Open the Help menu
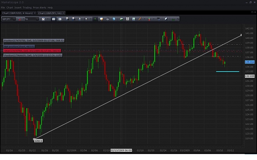257x160 pixels. (x=50, y=8)
